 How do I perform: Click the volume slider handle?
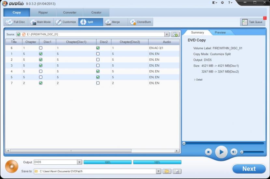point(242,152)
